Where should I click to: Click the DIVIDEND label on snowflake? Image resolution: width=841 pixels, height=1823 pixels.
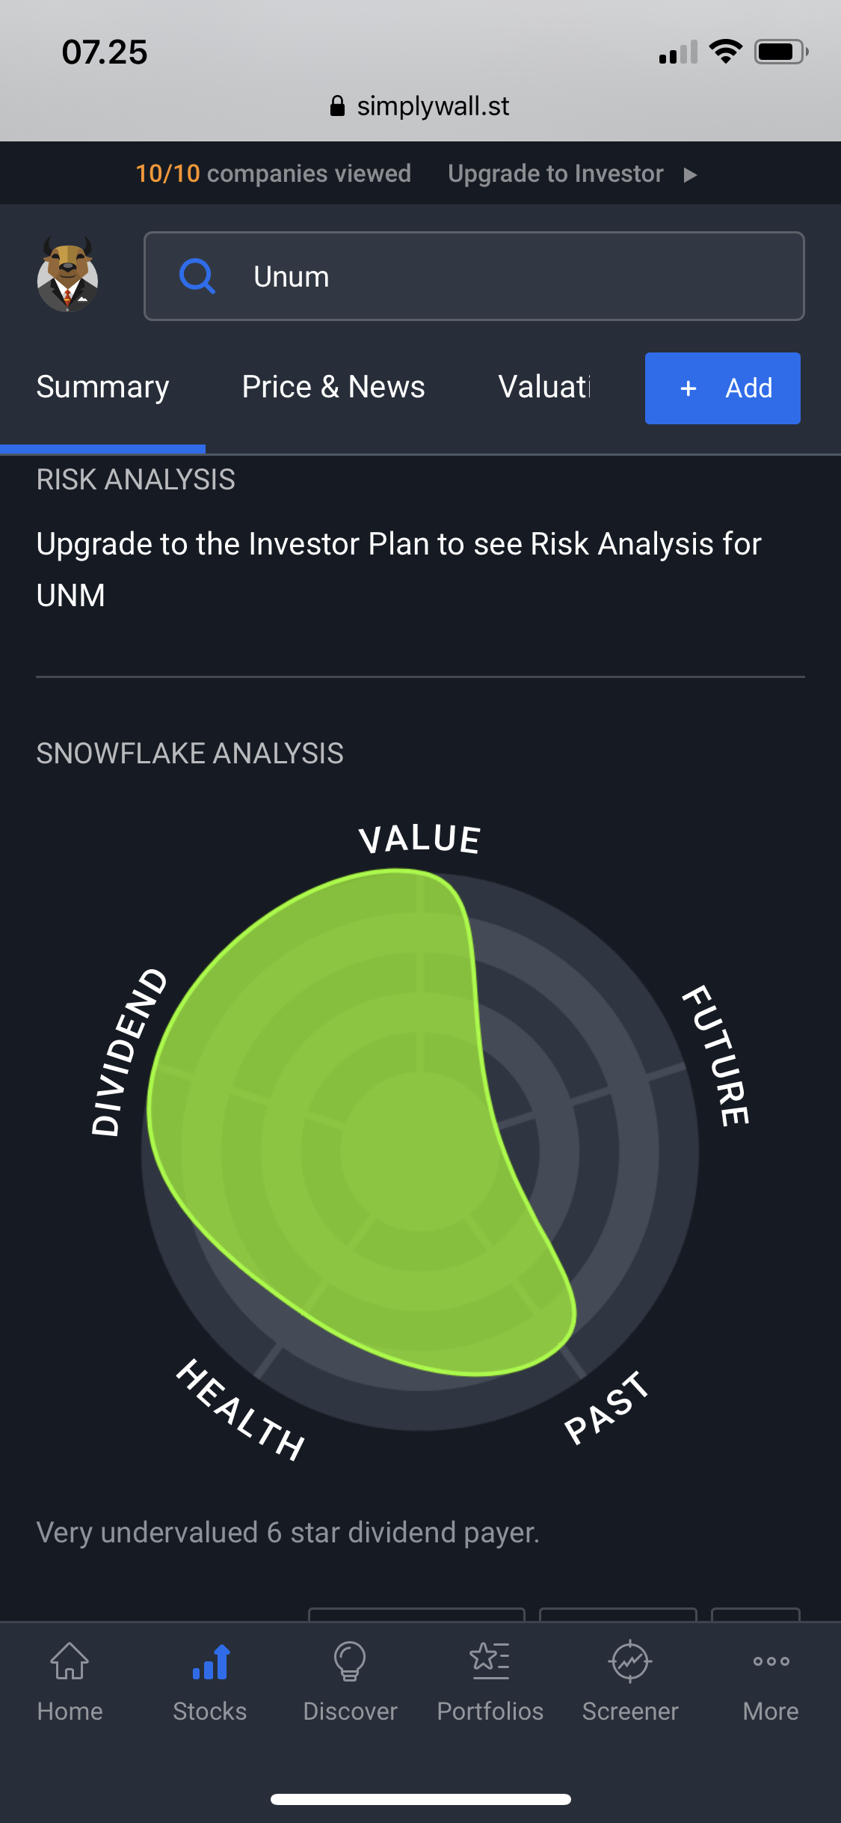click(129, 1051)
